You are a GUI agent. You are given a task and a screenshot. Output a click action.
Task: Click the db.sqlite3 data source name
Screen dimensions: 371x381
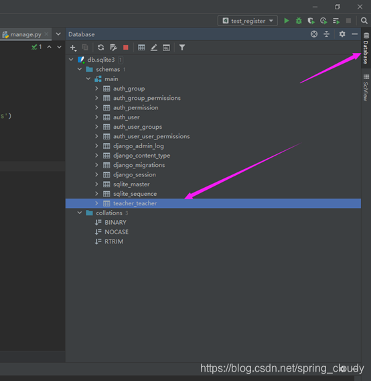pos(101,60)
